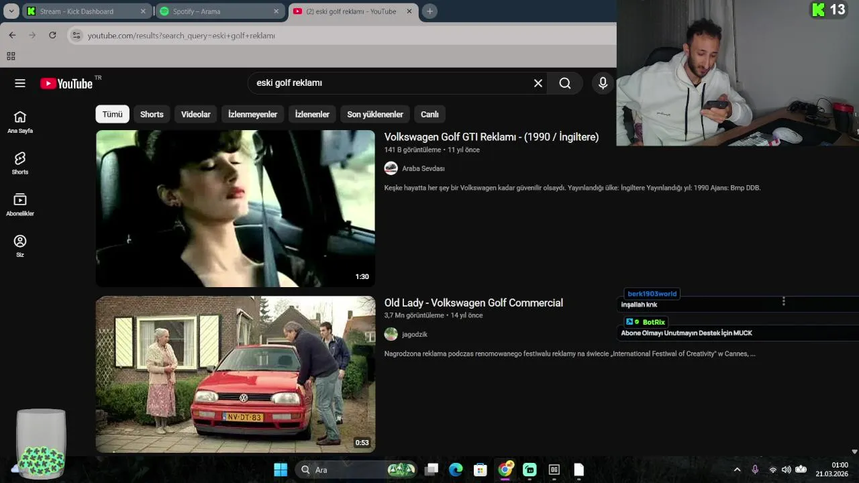Play the Golf GTI Reklamı thumbnail
This screenshot has height=483, width=859.
(236, 209)
